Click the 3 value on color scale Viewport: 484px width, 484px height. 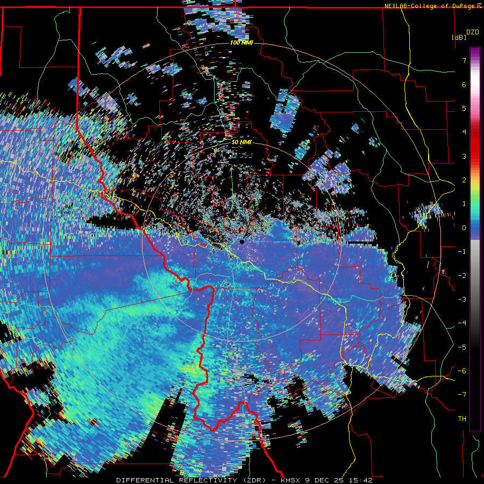click(x=464, y=156)
